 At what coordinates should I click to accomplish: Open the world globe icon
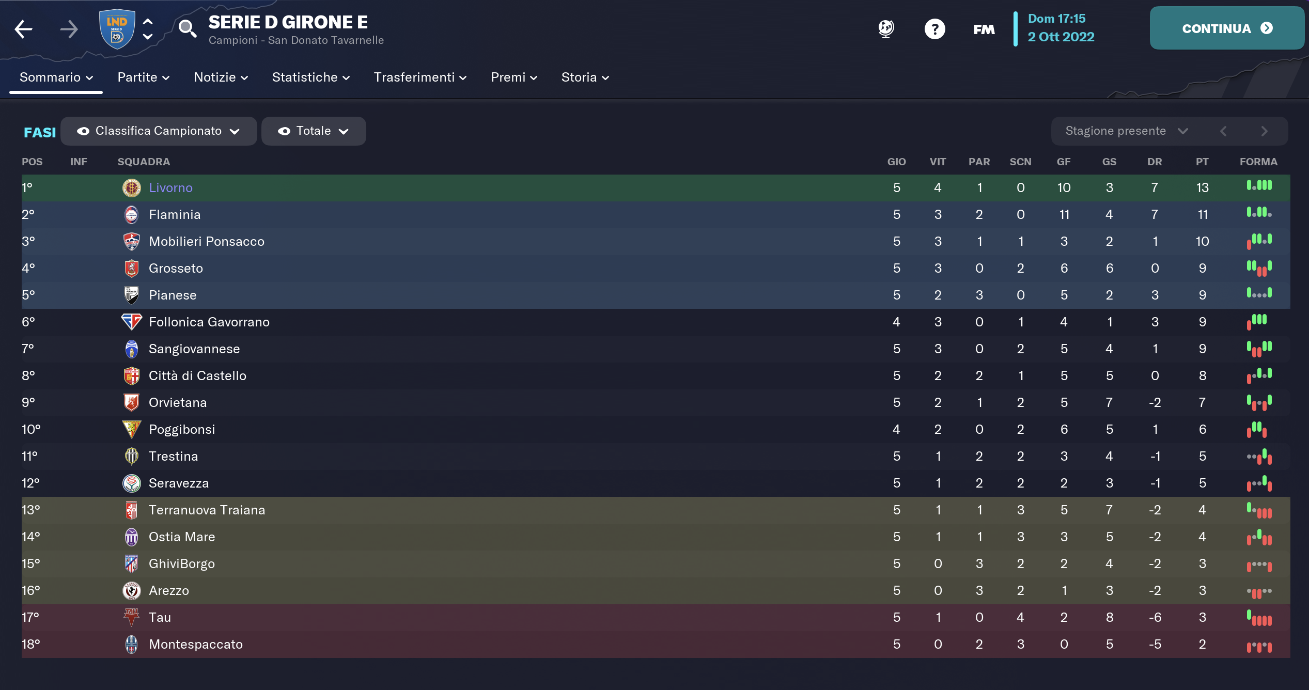[x=886, y=29]
